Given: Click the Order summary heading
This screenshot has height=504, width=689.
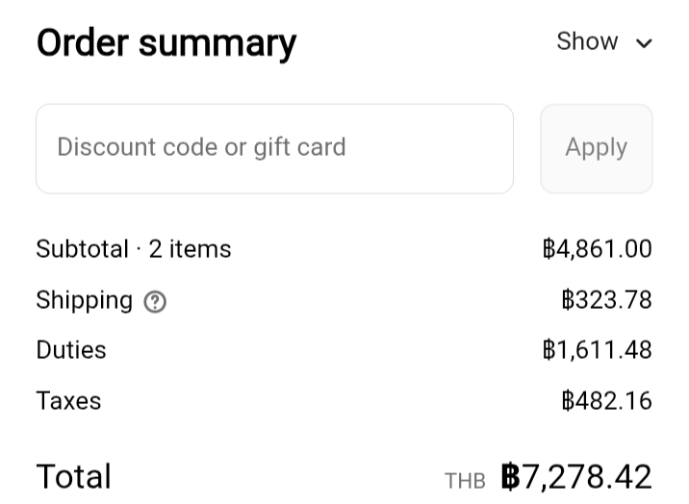Looking at the screenshot, I should coord(166,43).
